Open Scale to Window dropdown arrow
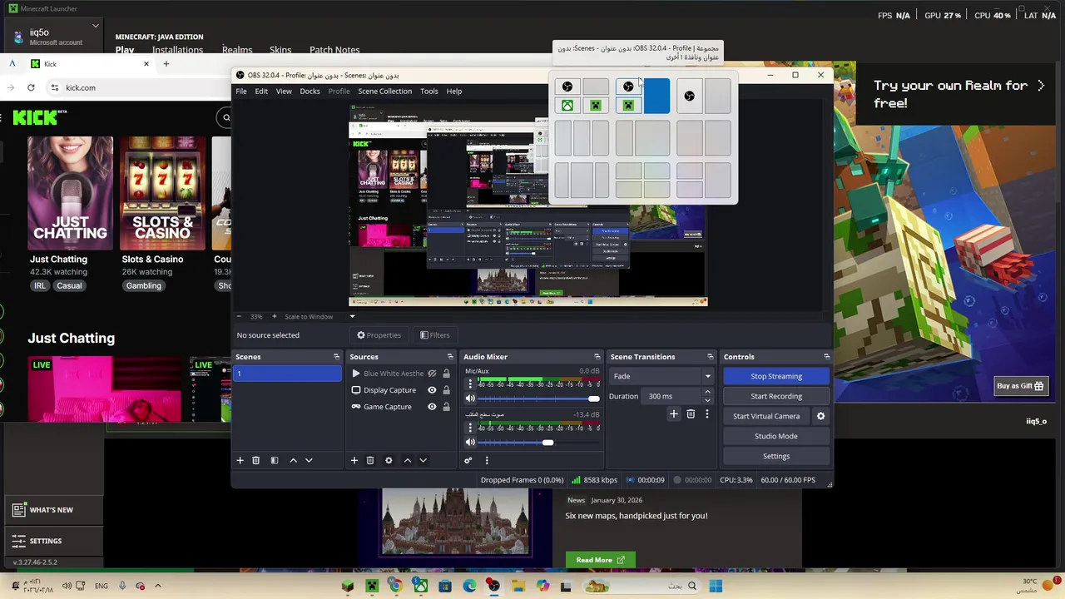This screenshot has height=599, width=1065. coord(352,316)
